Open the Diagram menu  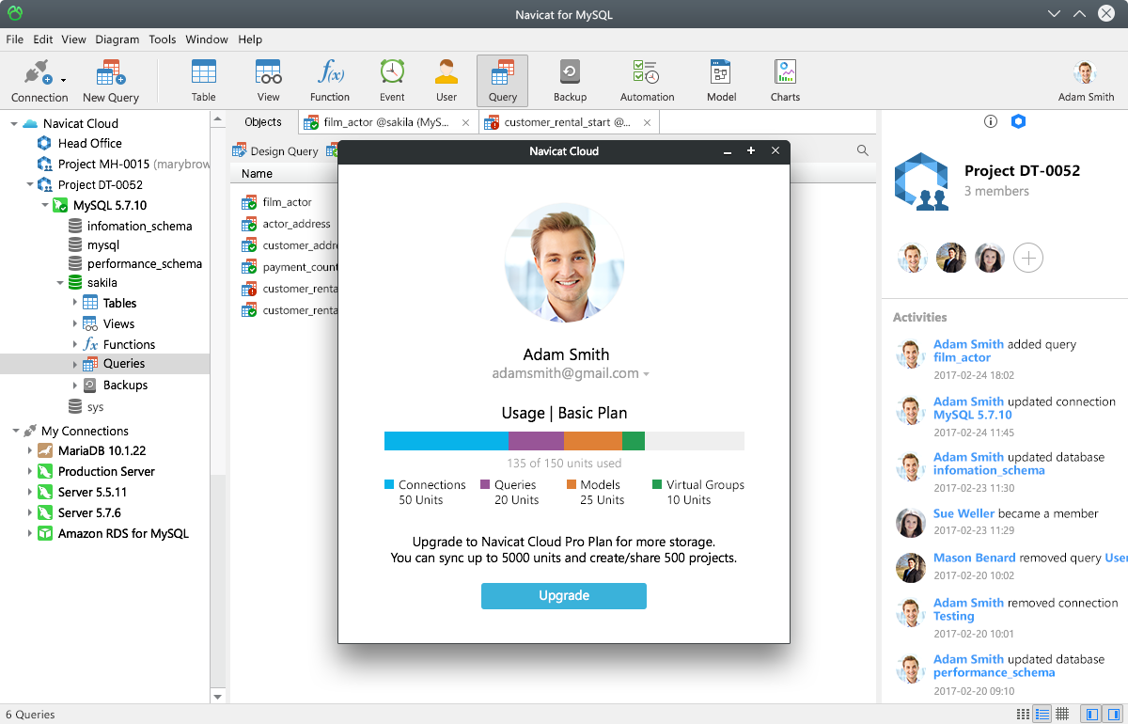(x=117, y=39)
